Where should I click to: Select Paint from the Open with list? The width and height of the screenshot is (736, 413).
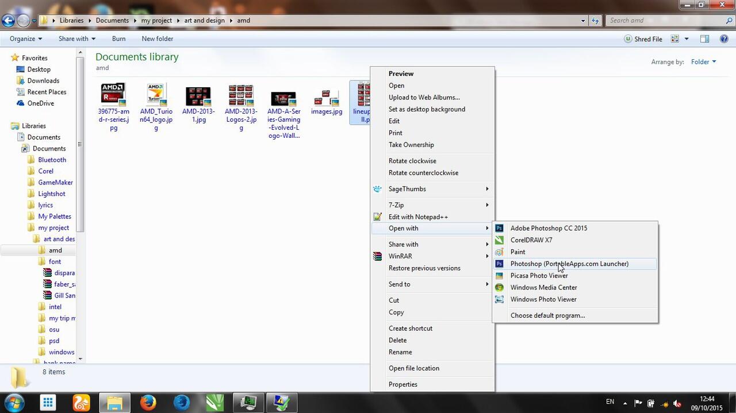575,252
